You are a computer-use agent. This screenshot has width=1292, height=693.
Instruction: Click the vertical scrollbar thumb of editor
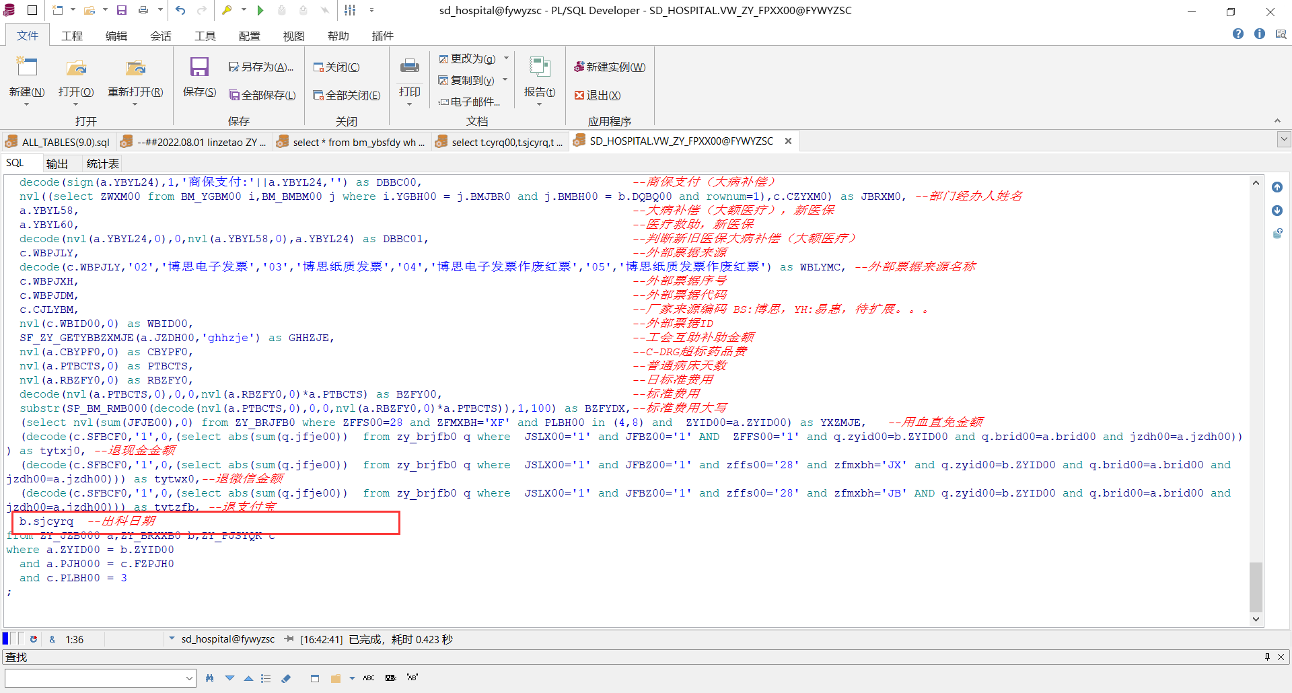coord(1256,587)
